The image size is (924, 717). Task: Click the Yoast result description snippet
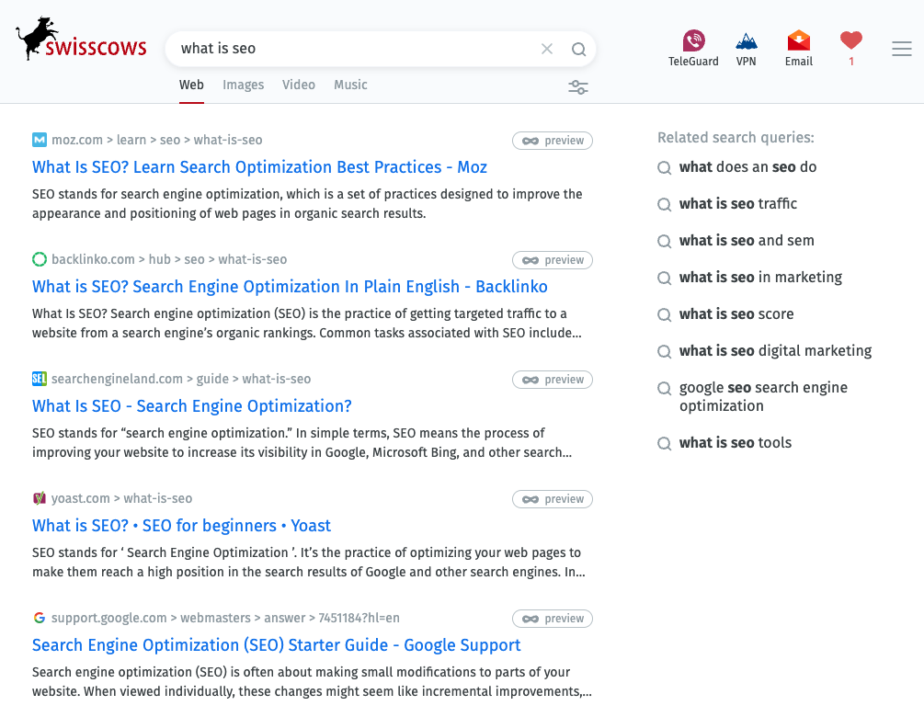pos(309,562)
